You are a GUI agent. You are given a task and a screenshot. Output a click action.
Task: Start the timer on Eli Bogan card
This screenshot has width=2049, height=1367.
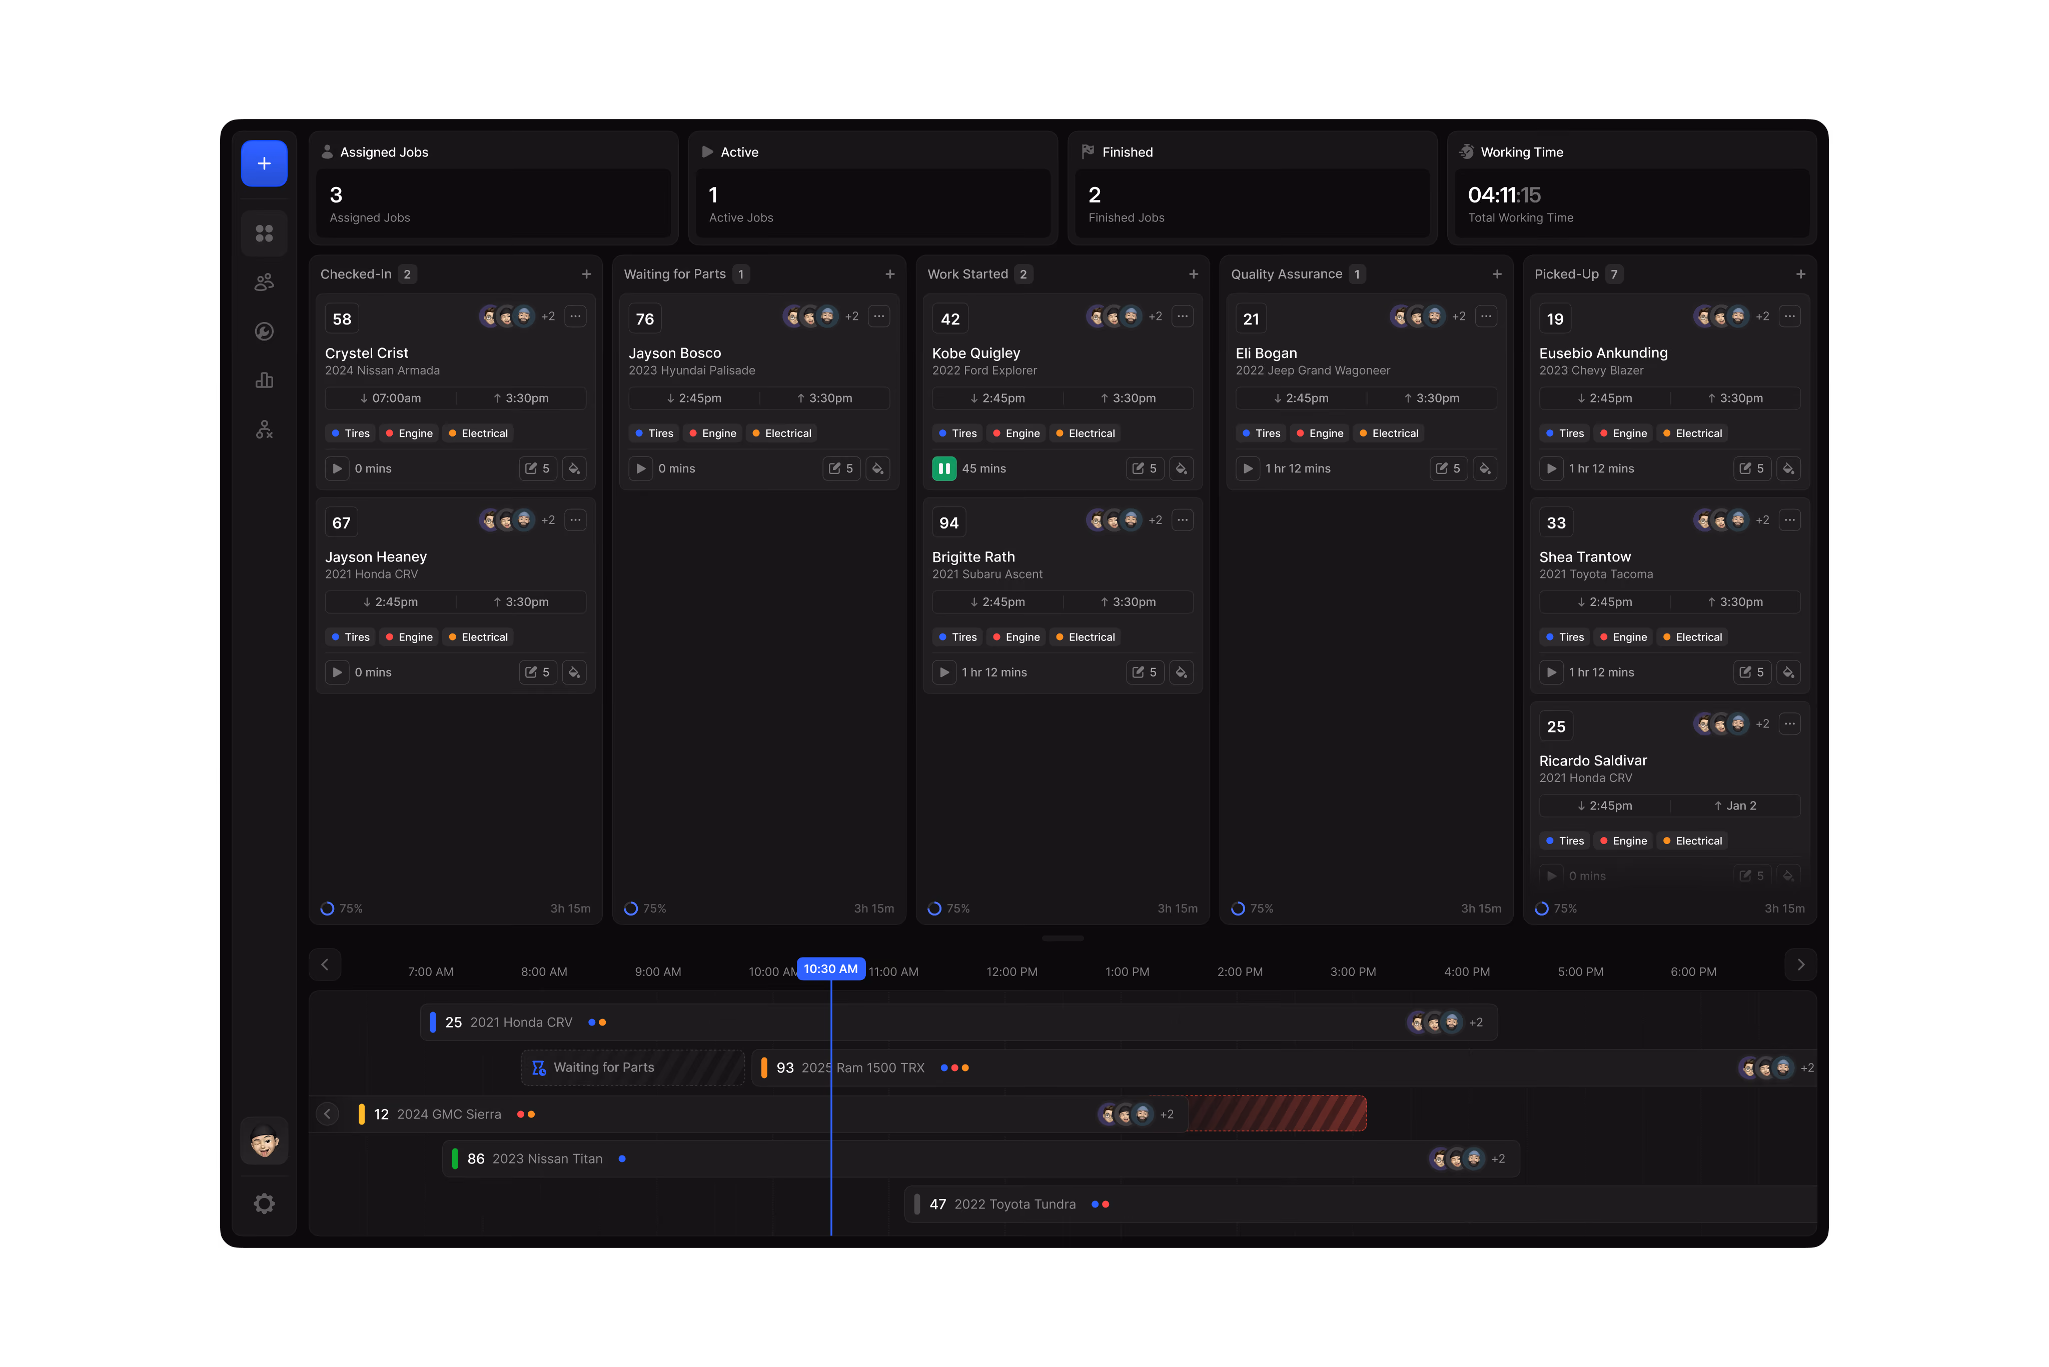(1248, 468)
